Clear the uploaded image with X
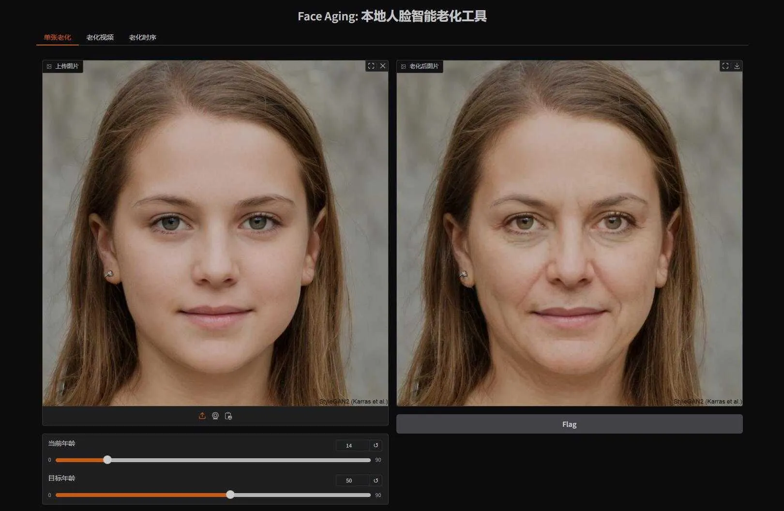The height and width of the screenshot is (511, 784). 383,66
